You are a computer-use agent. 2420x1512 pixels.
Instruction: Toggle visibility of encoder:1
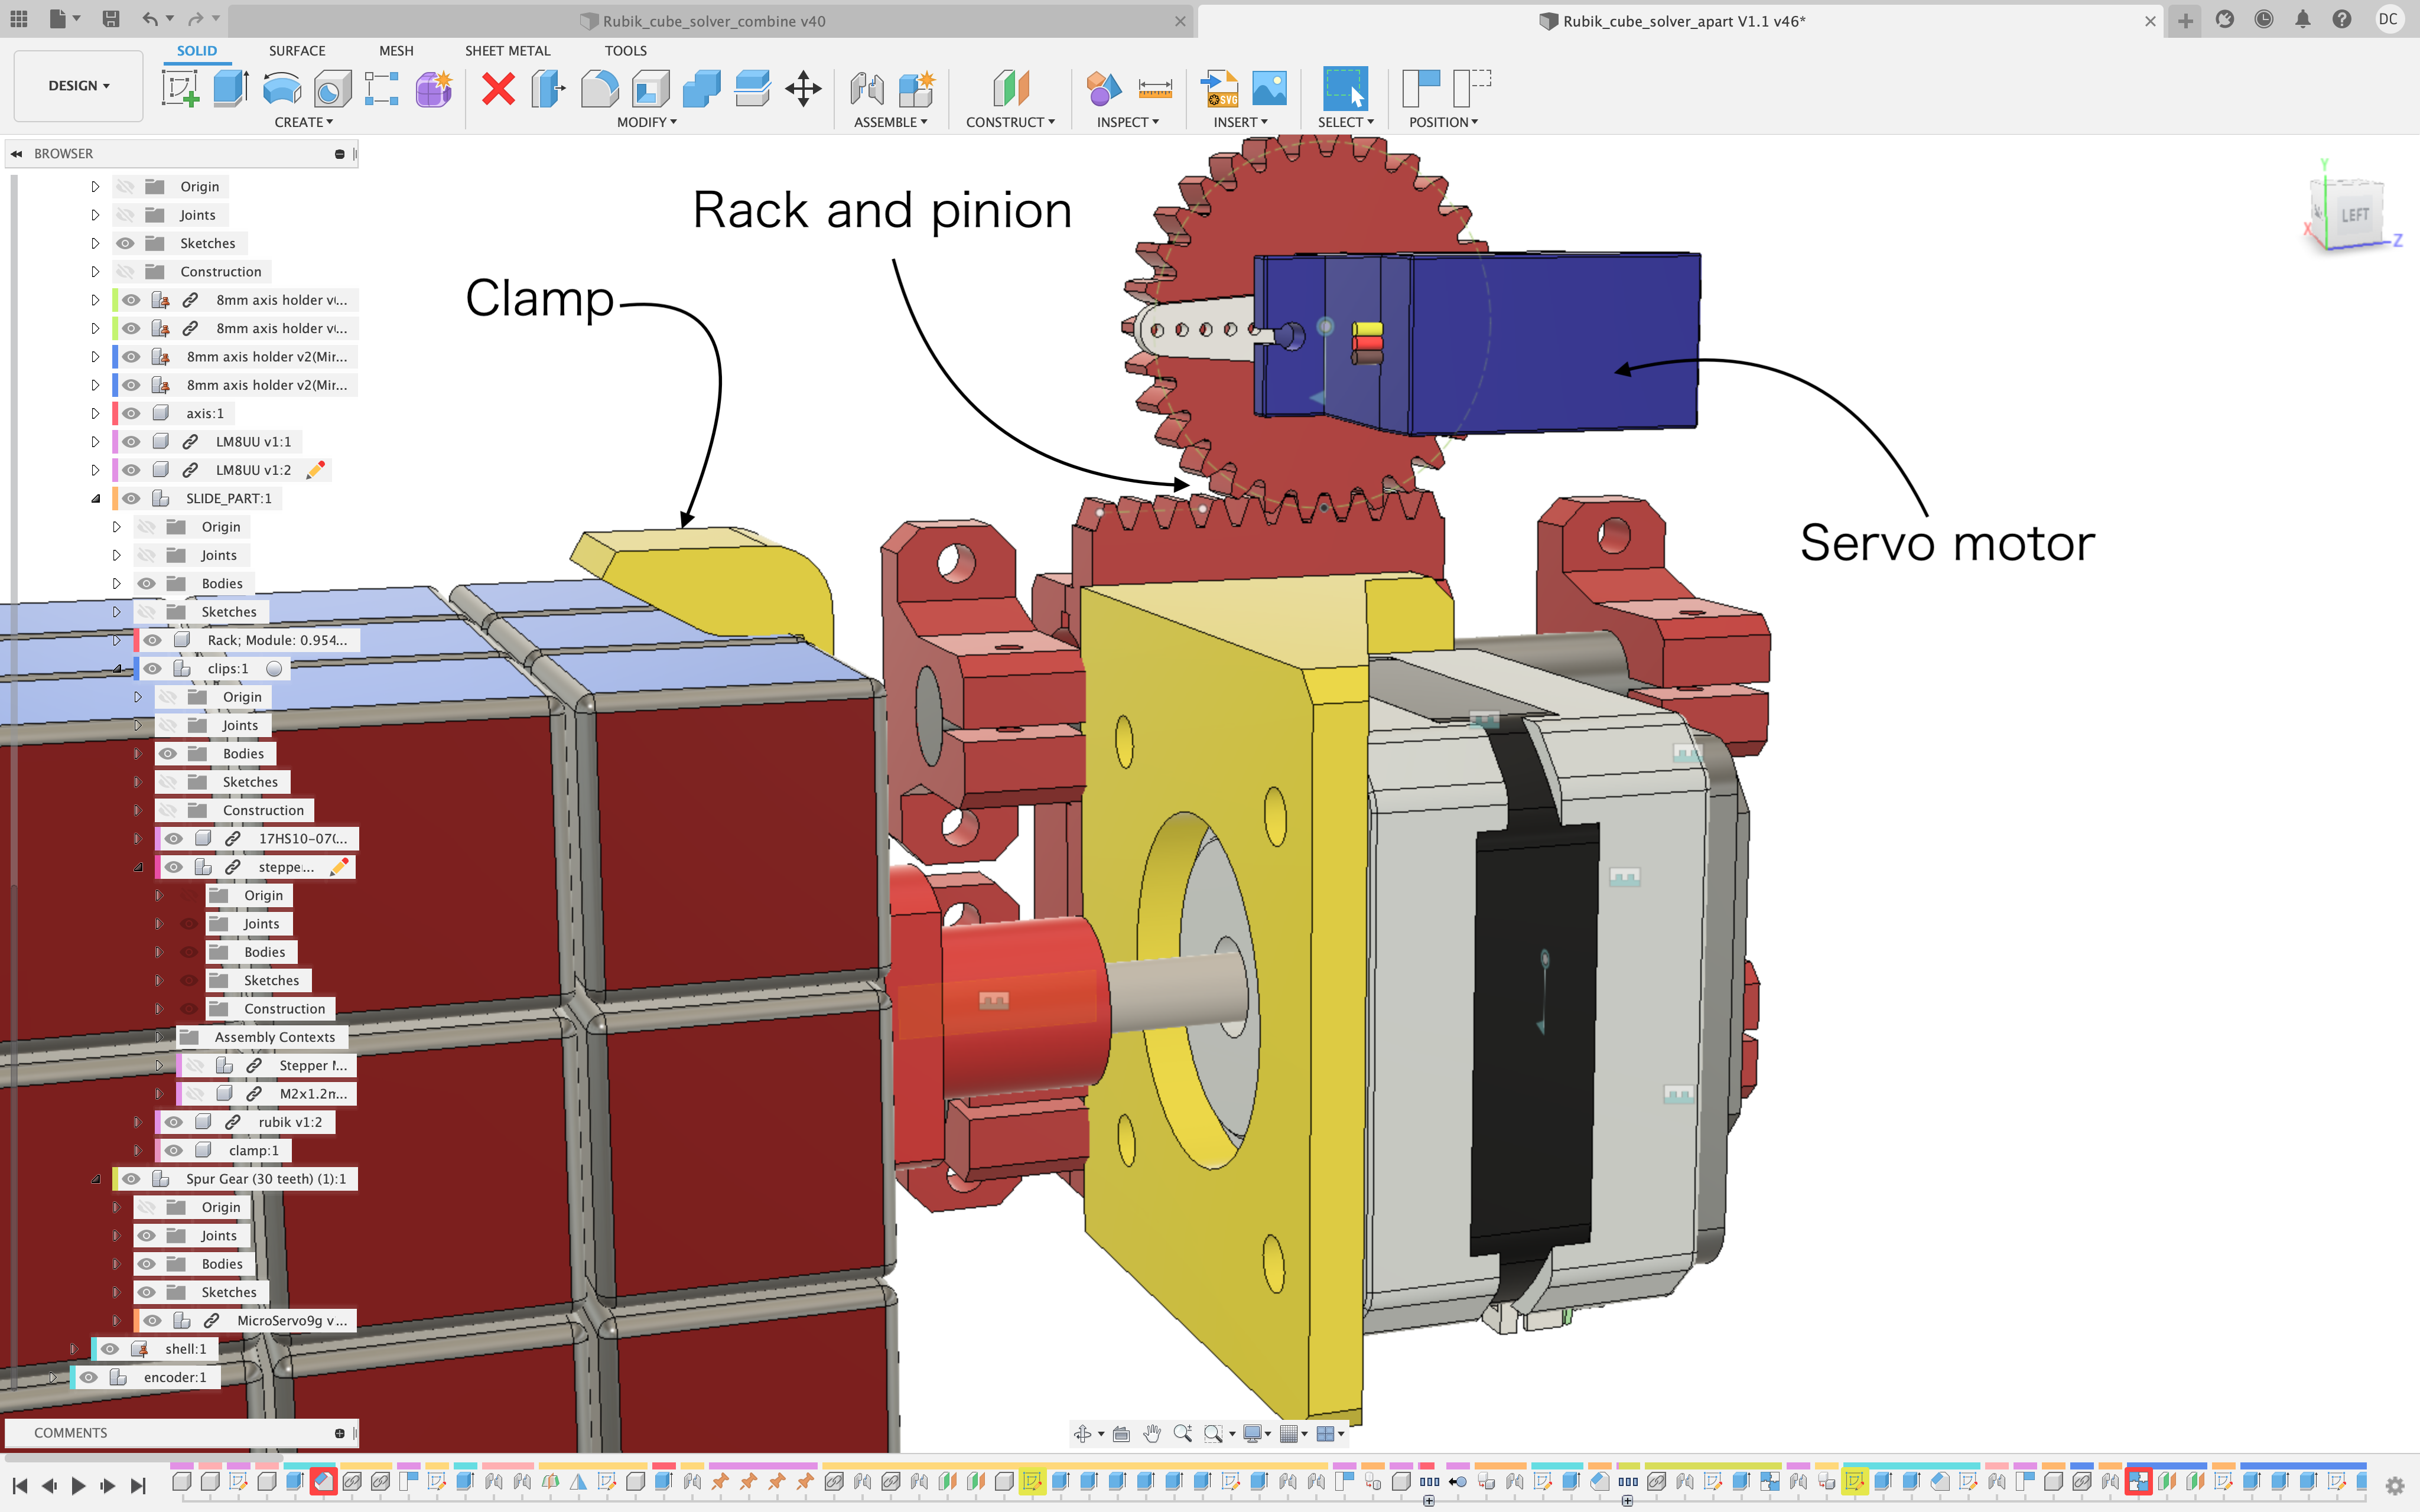pyautogui.click(x=89, y=1377)
